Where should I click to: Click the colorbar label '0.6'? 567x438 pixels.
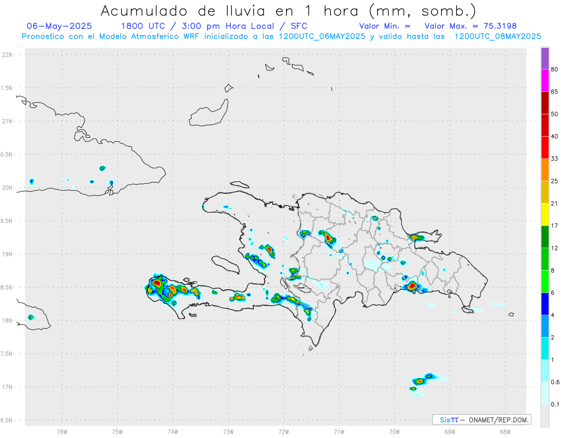click(556, 382)
